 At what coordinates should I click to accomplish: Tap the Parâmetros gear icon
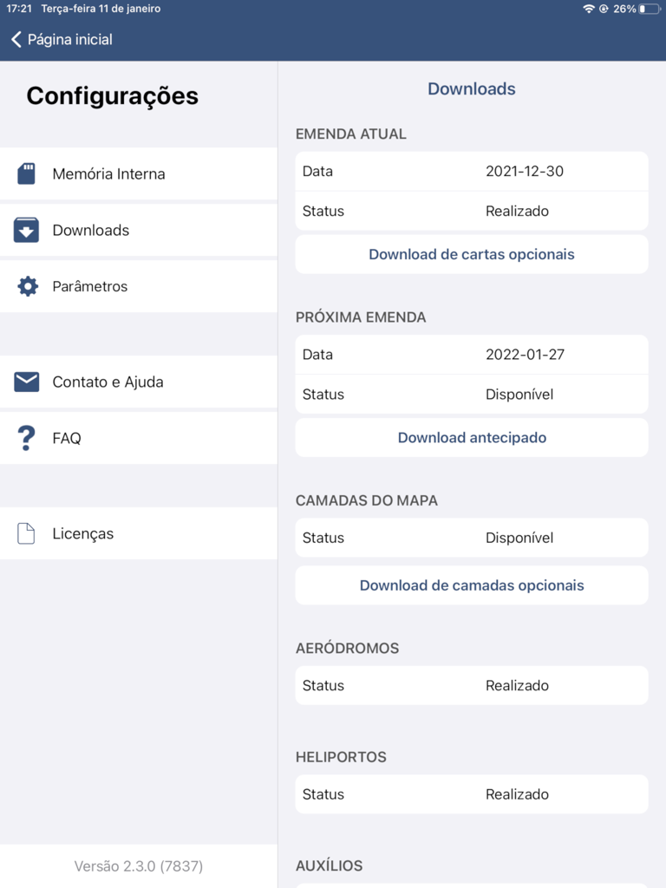pos(28,286)
